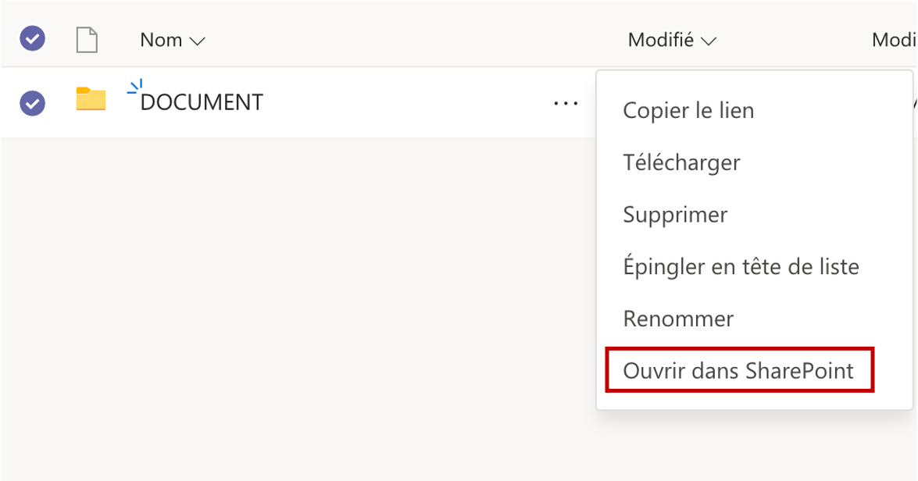Screen dimensions: 918x481
Task: Click the Modifié column header label
Action: (661, 40)
